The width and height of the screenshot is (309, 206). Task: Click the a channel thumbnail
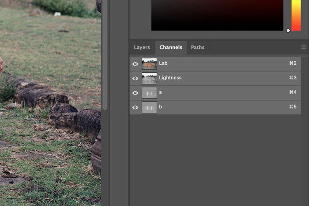pos(149,93)
